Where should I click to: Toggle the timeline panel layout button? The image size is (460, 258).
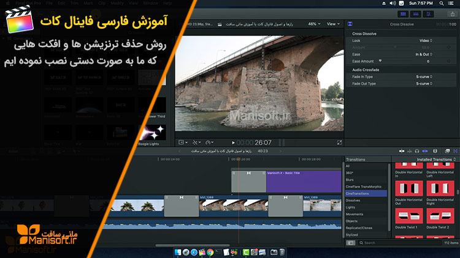[416, 13]
